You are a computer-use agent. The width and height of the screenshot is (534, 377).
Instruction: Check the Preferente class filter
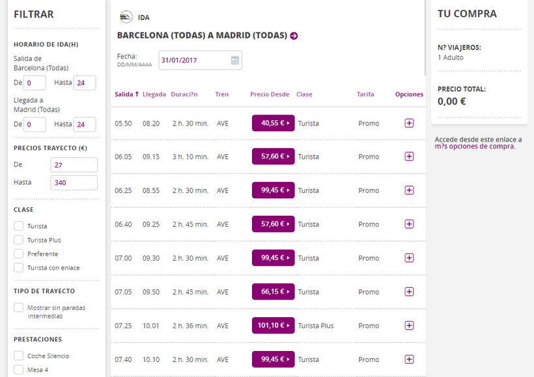(x=19, y=253)
